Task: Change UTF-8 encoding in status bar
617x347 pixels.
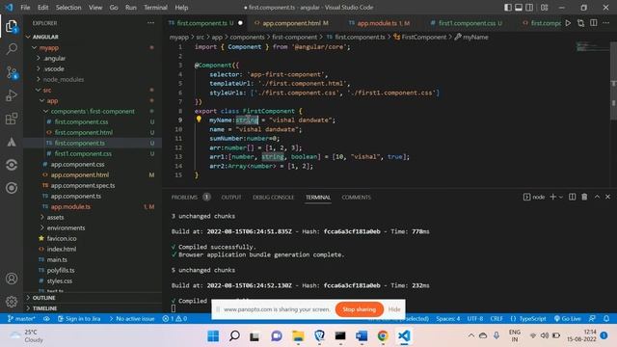Action: pyautogui.click(x=475, y=319)
